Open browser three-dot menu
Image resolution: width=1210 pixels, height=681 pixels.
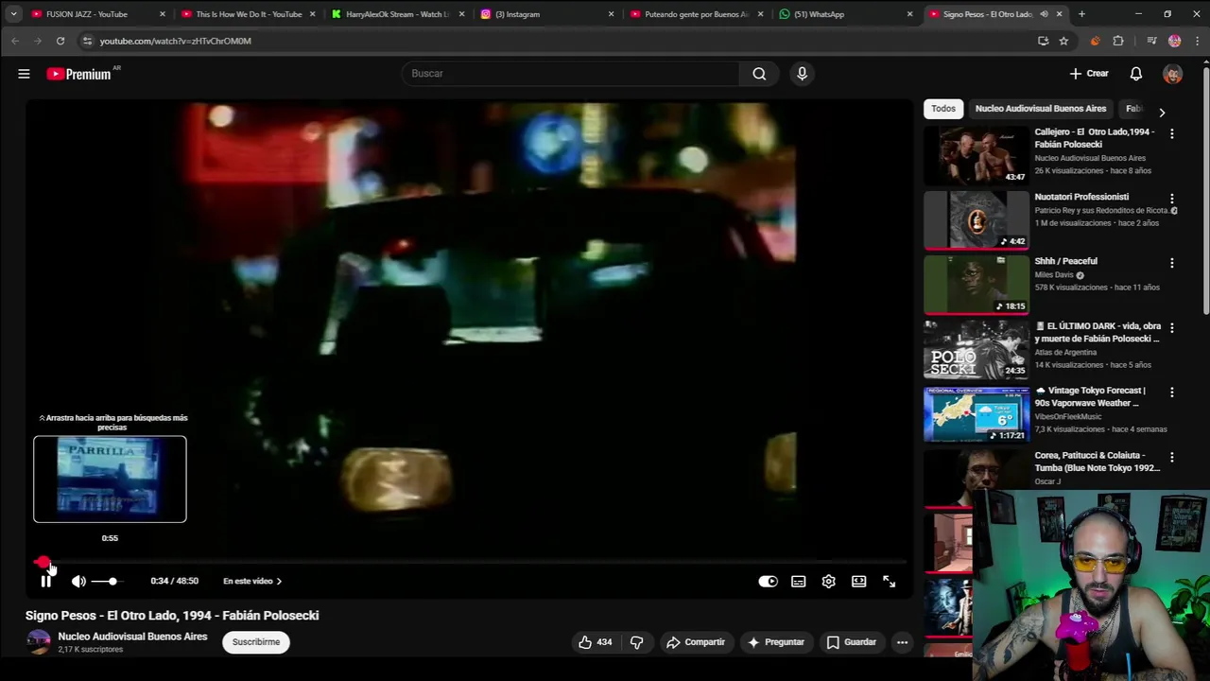tap(1197, 41)
